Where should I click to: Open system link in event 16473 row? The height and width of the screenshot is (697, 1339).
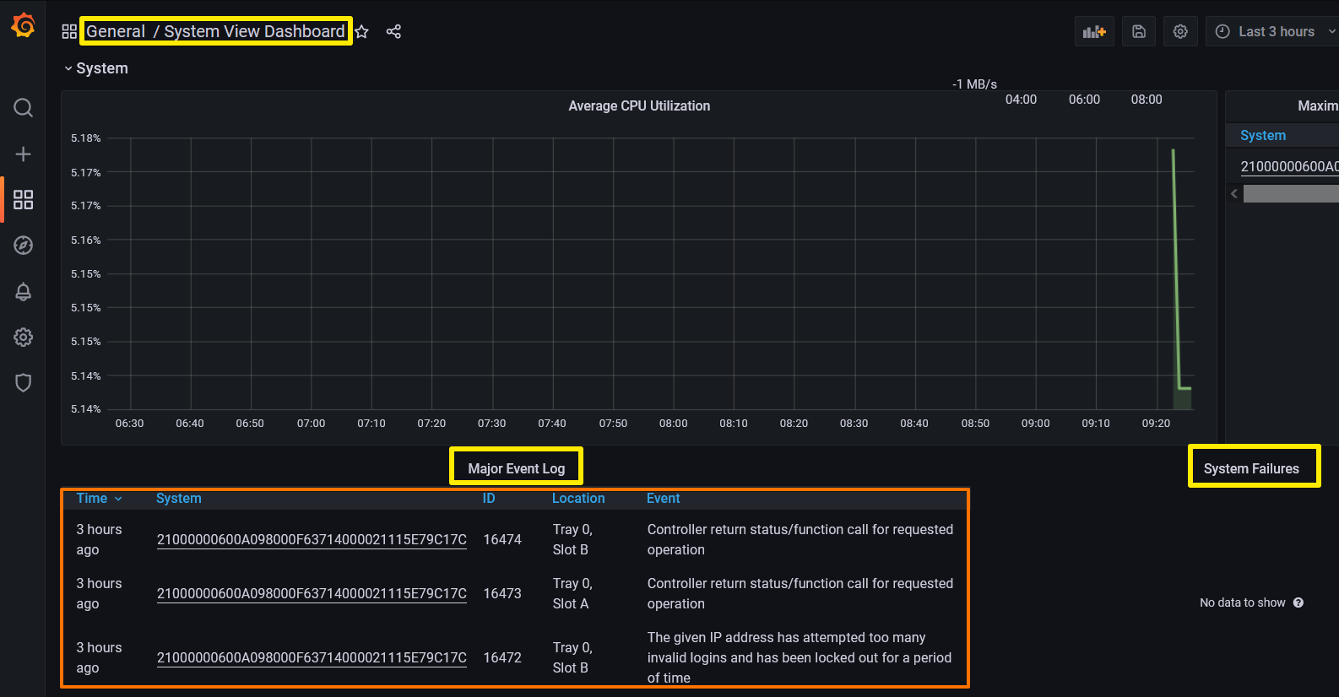click(312, 594)
